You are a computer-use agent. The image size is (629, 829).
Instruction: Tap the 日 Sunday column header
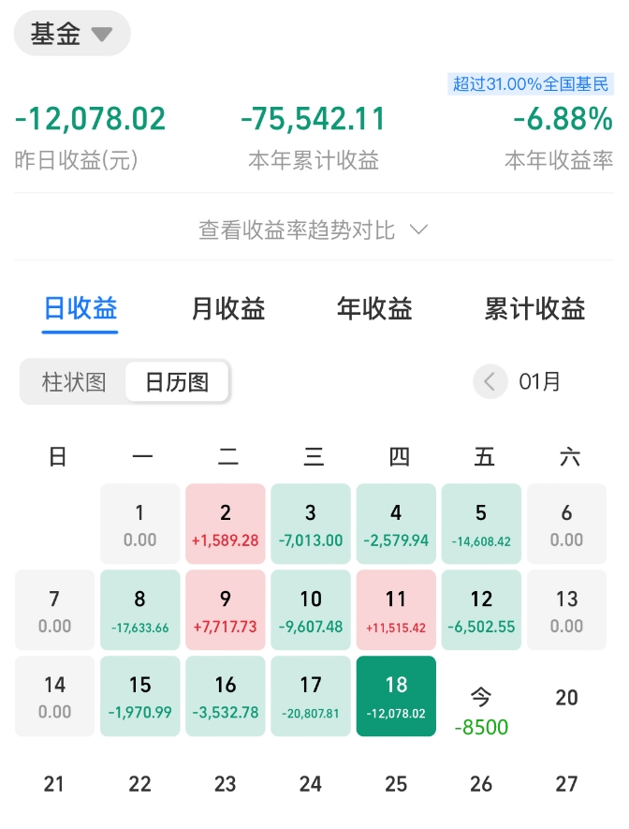58,456
